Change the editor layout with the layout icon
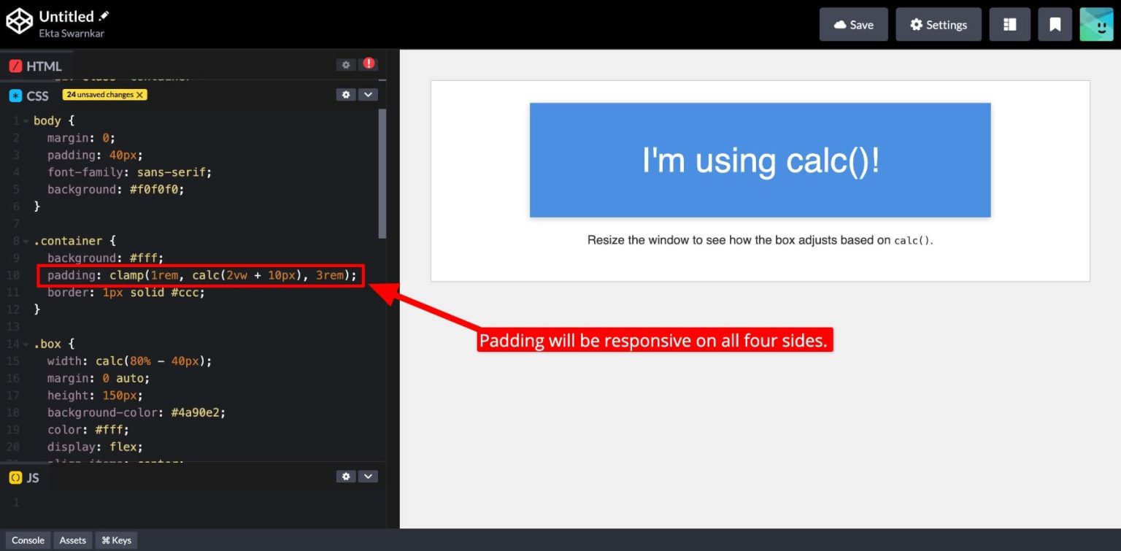 point(1009,23)
